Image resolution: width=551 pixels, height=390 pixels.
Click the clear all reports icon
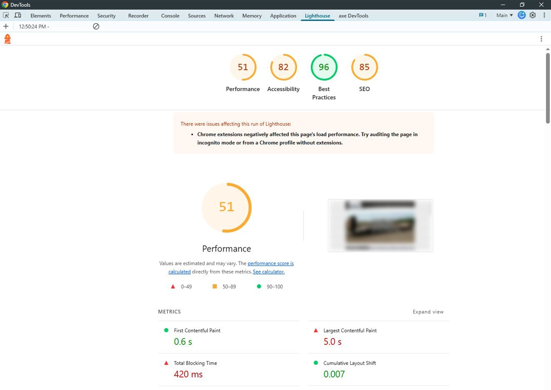[x=96, y=26]
